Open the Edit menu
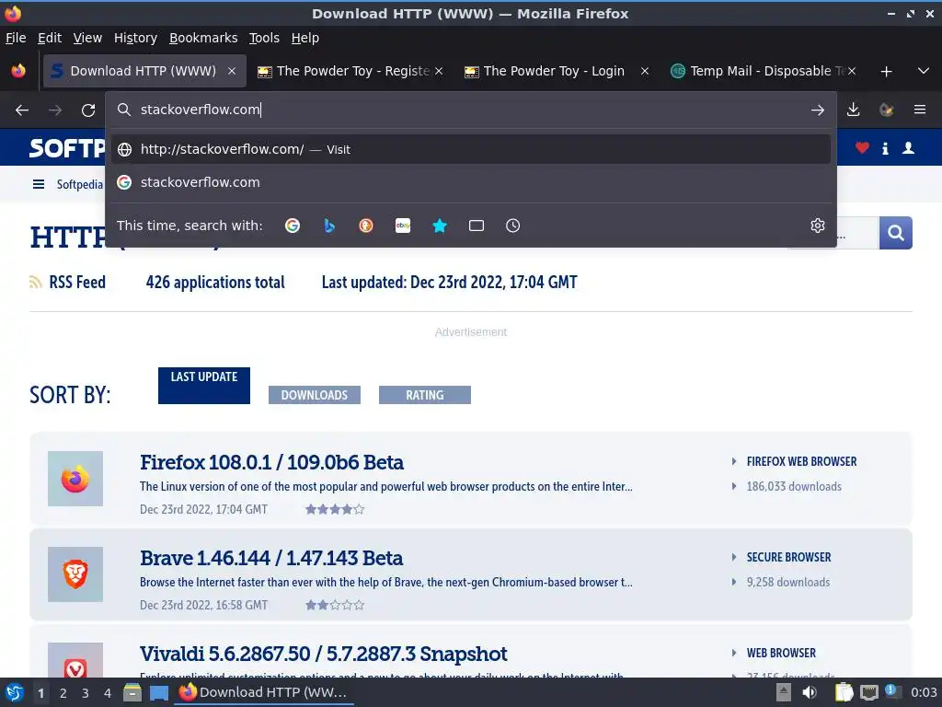942x707 pixels. click(50, 38)
